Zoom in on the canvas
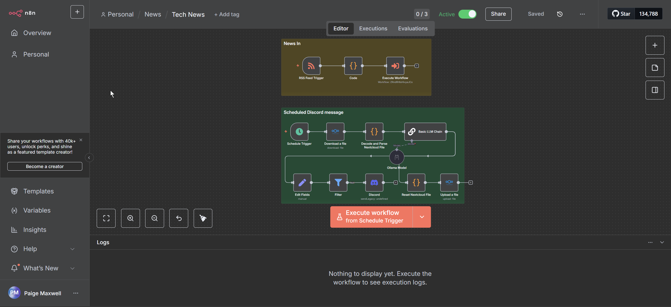This screenshot has height=307, width=671. (130, 218)
